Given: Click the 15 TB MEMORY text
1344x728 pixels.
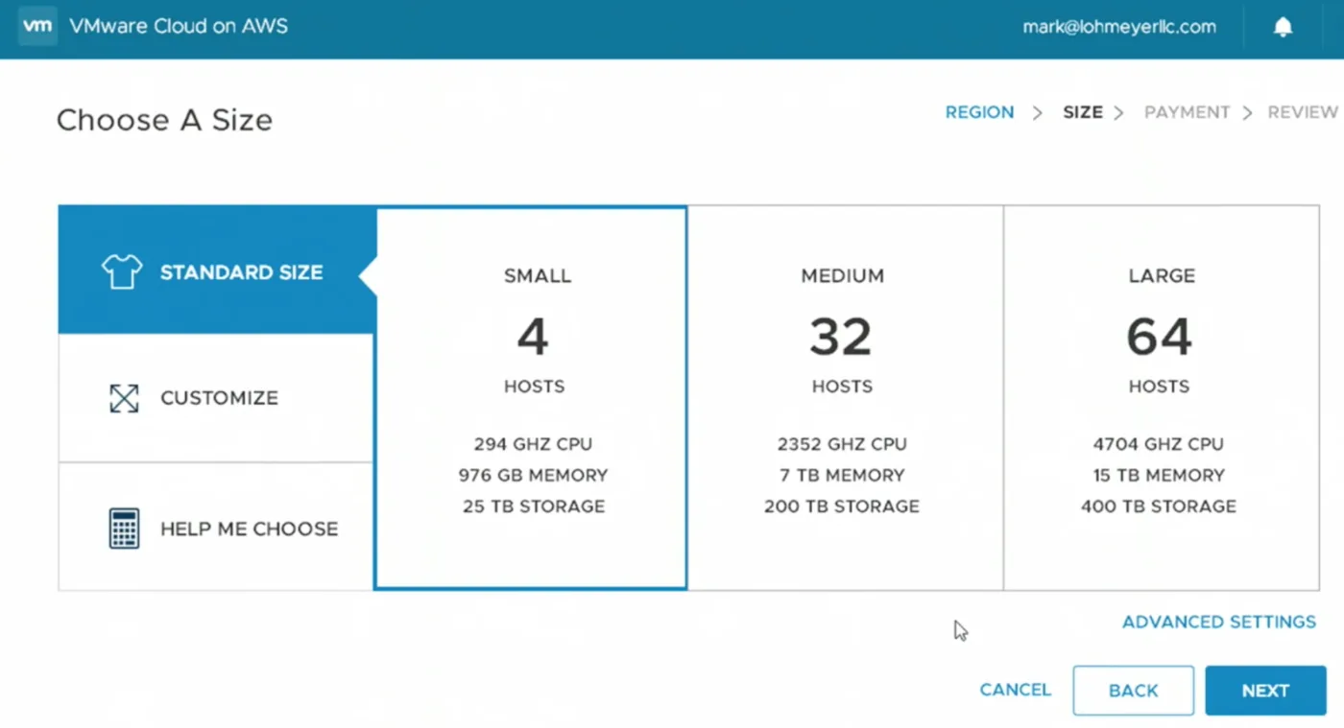Looking at the screenshot, I should click(x=1159, y=475).
